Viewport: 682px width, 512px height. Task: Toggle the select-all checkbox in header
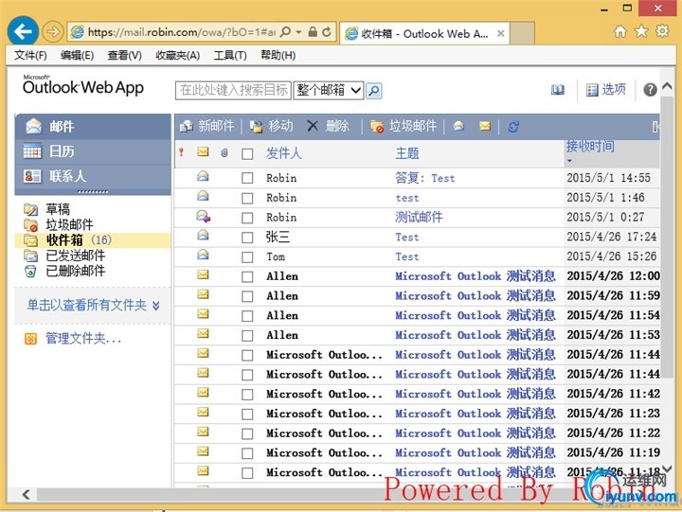(x=247, y=154)
